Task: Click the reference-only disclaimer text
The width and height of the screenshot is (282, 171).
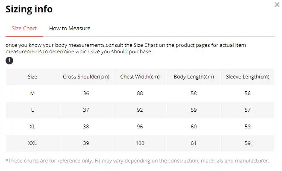Action: pyautogui.click(x=137, y=161)
